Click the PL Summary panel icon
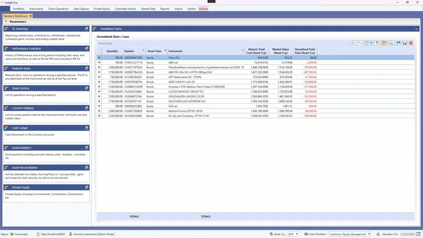The width and height of the screenshot is (423, 238). pos(6,29)
